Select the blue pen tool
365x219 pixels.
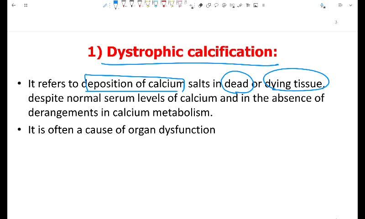click(x=115, y=5)
